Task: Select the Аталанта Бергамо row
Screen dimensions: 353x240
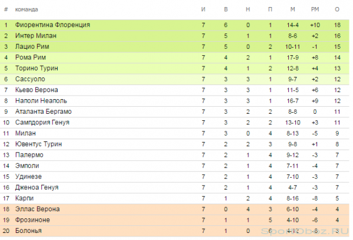Action: [175, 111]
